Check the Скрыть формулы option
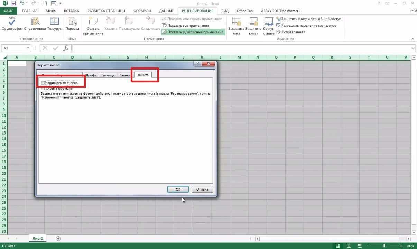 tap(43, 88)
